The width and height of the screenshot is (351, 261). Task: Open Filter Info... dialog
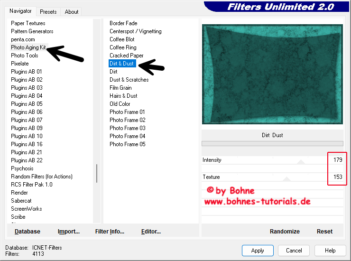pyautogui.click(x=110, y=232)
